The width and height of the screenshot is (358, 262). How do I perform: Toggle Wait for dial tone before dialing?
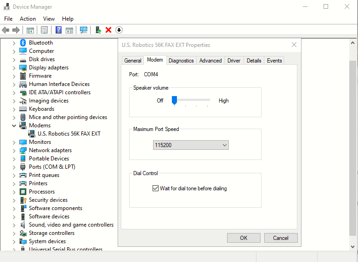[155, 188]
